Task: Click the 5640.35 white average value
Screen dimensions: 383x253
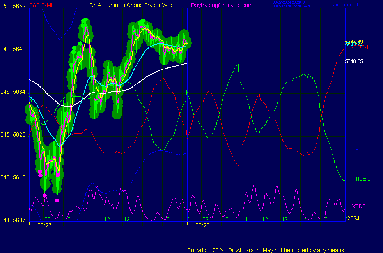Action: coord(354,61)
